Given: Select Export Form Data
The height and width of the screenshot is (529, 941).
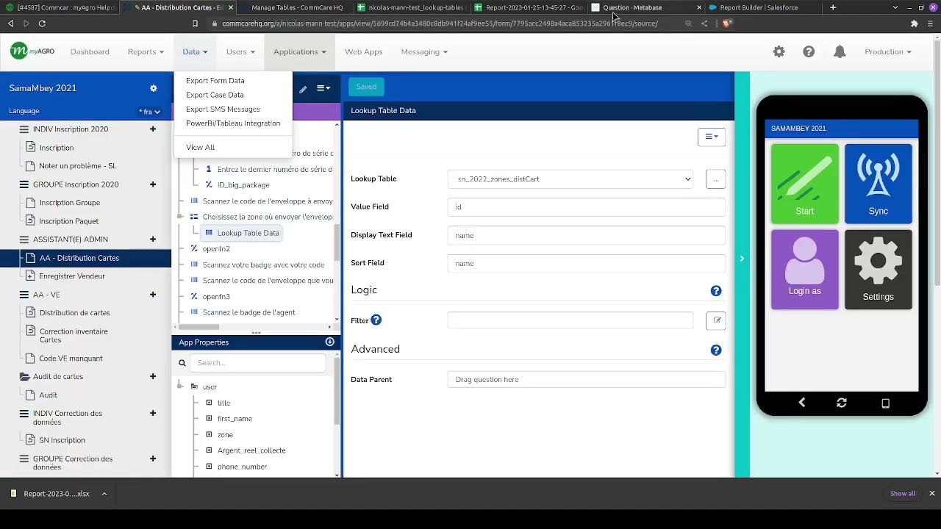Looking at the screenshot, I should point(215,81).
